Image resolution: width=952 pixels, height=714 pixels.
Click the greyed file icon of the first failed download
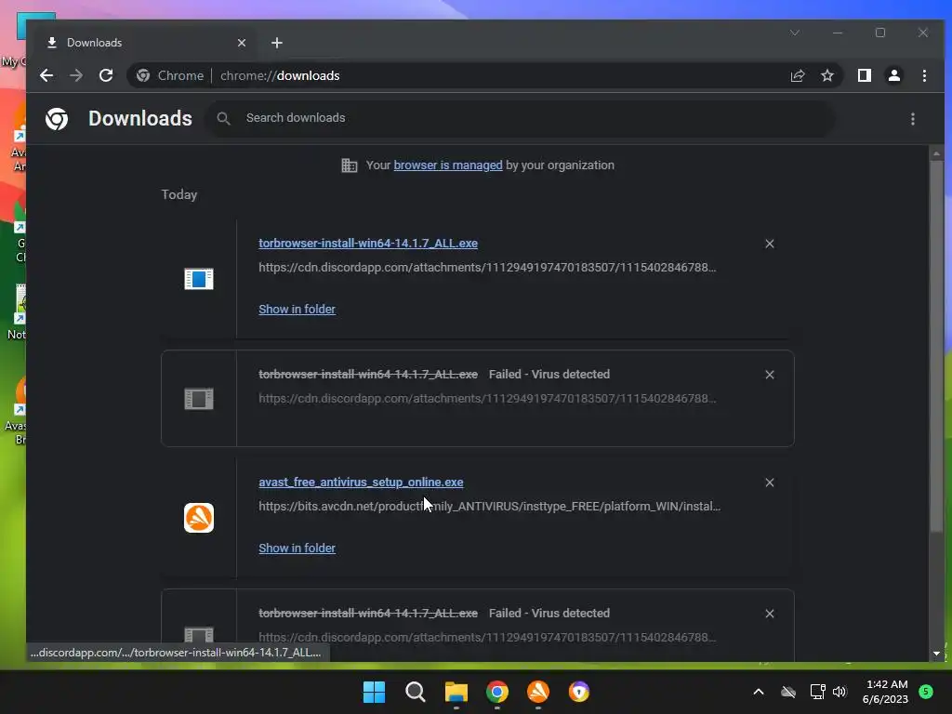(199, 399)
